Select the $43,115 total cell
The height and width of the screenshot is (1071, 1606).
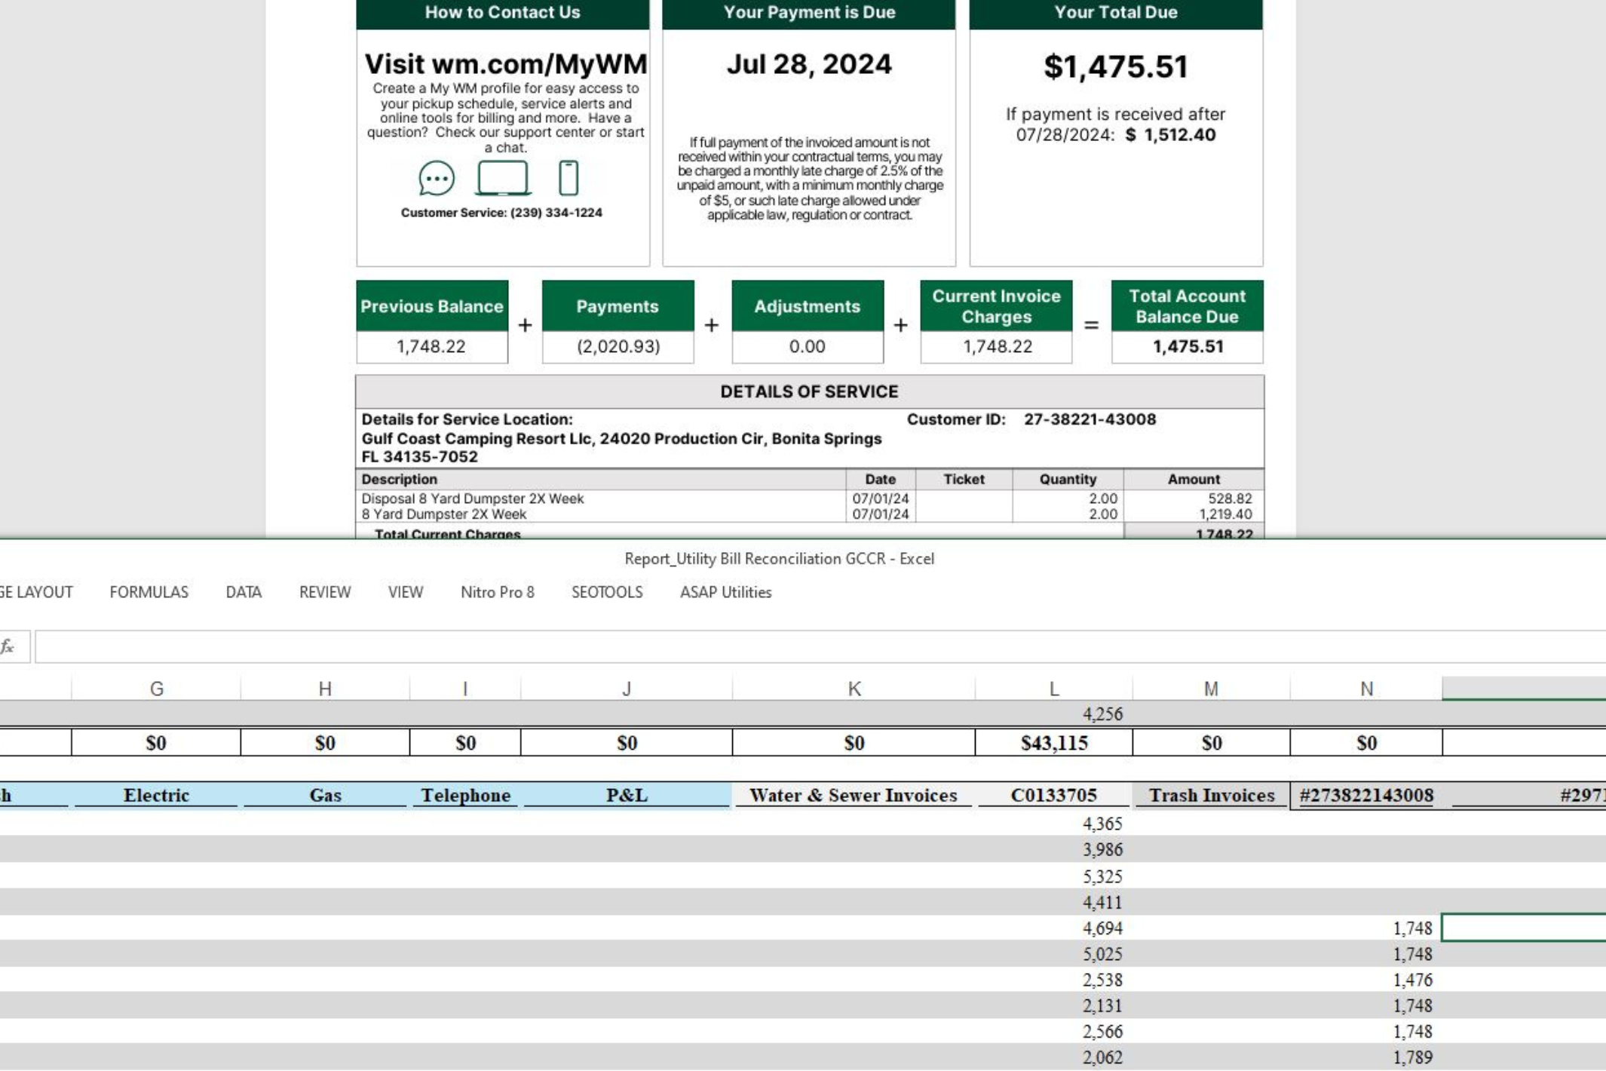point(1054,743)
